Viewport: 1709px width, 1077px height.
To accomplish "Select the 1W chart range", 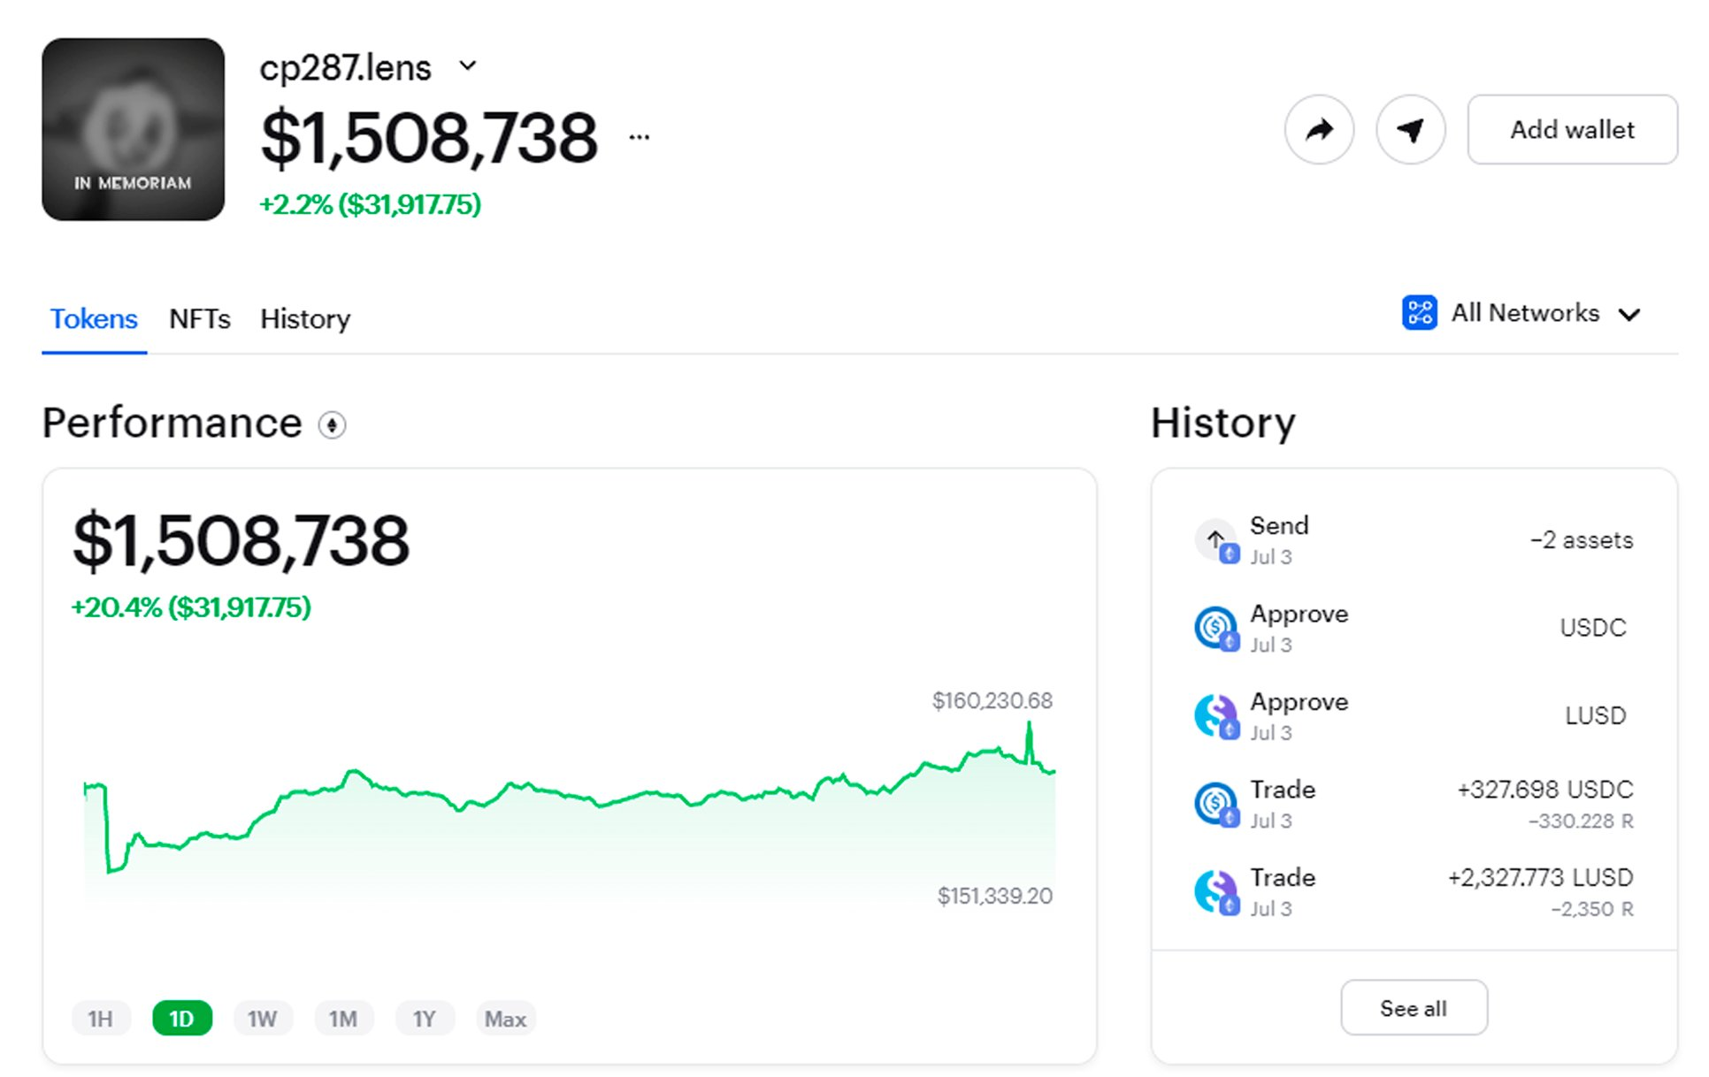I will point(262,1019).
